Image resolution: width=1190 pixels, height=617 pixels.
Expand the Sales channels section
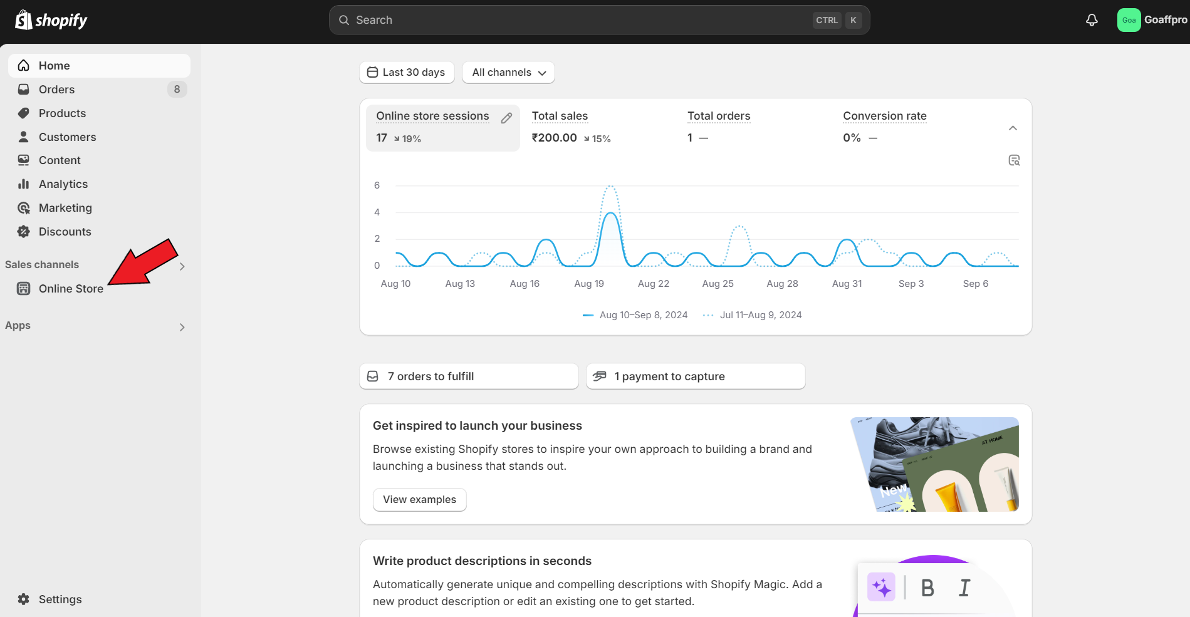pos(182,266)
